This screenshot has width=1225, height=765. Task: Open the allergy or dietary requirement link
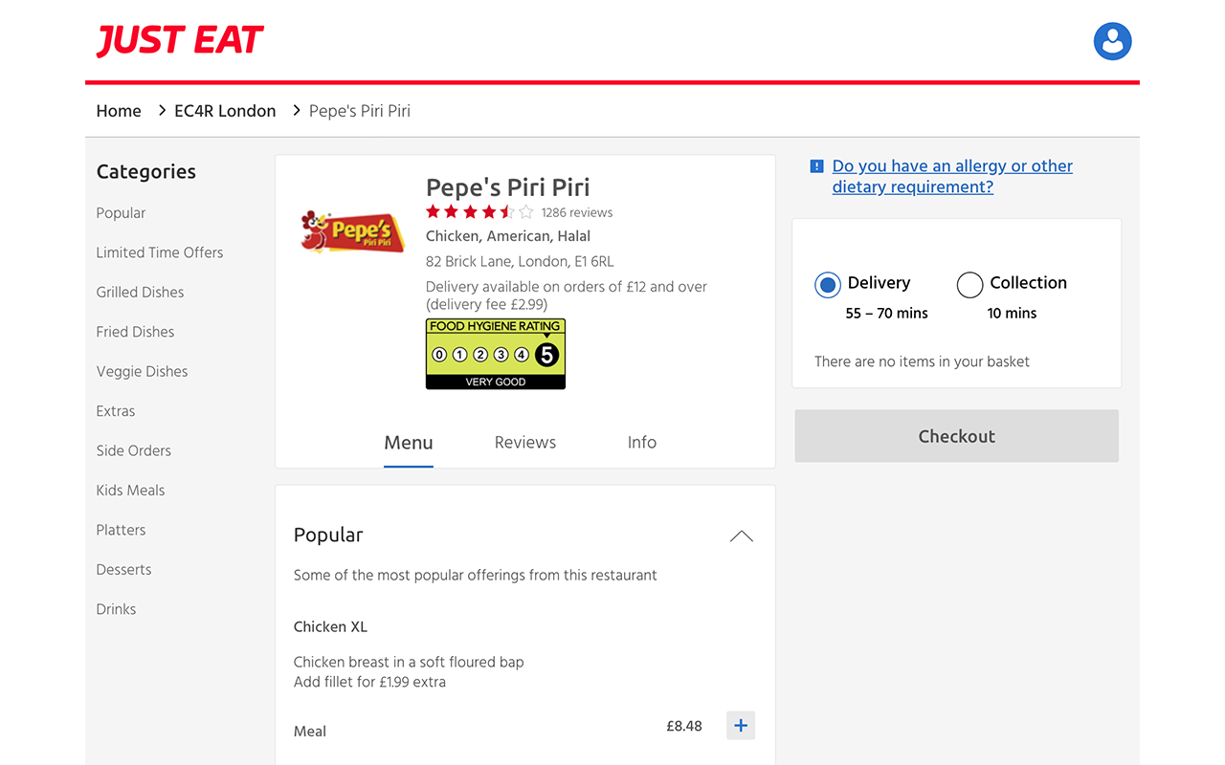point(952,177)
